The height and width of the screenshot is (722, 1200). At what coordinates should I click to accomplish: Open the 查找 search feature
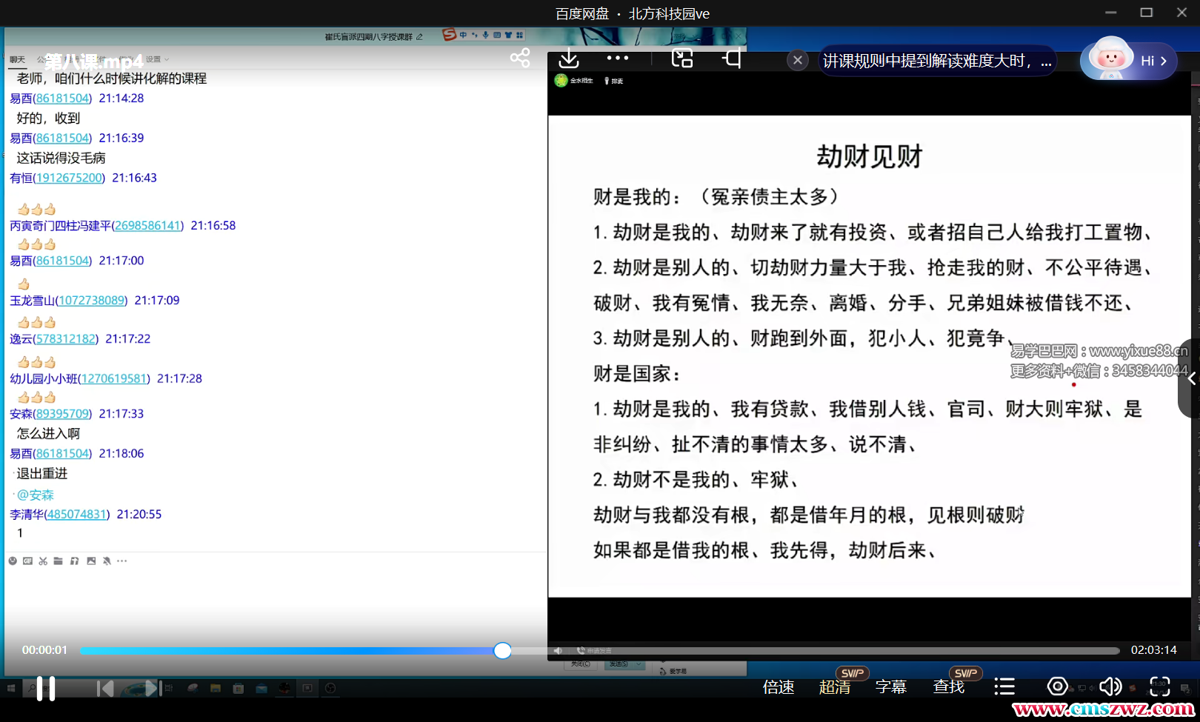[949, 687]
